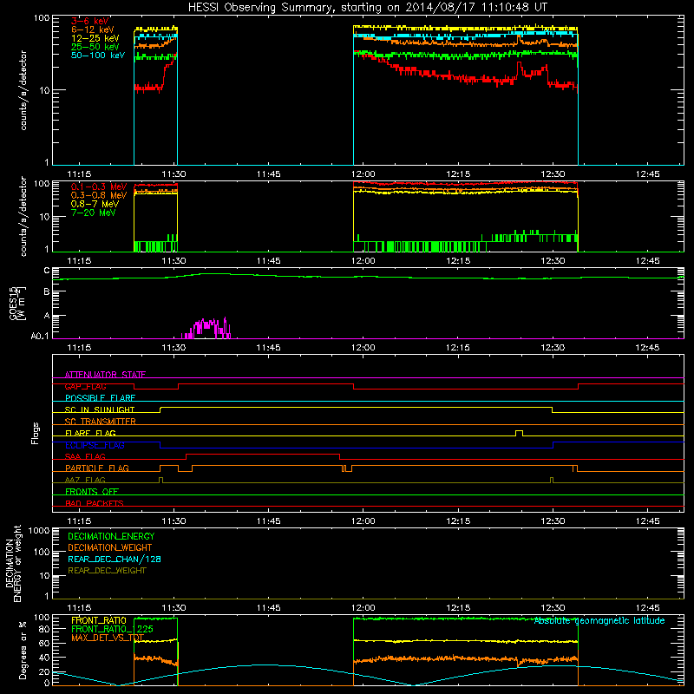The image size is (694, 694).
Task: Click the FLARE_FLAG label
Action: [90, 433]
